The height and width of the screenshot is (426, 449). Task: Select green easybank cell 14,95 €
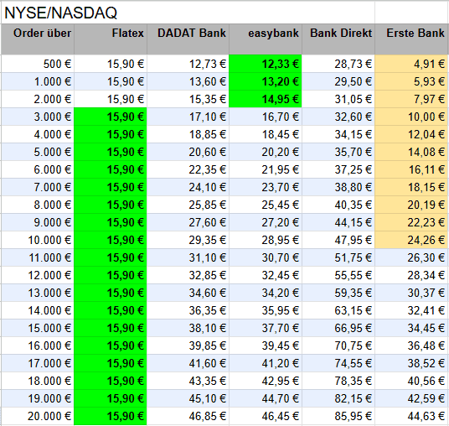(266, 99)
